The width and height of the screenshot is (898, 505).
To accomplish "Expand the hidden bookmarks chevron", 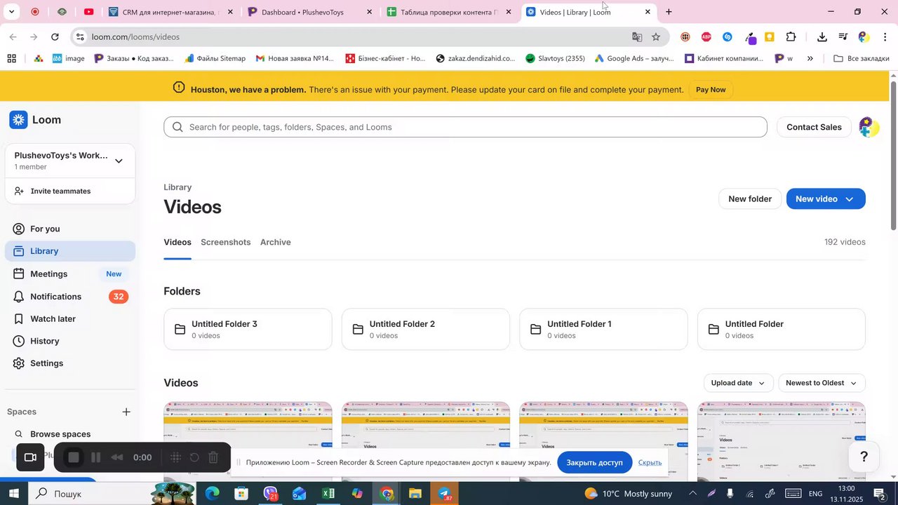I will [x=810, y=58].
